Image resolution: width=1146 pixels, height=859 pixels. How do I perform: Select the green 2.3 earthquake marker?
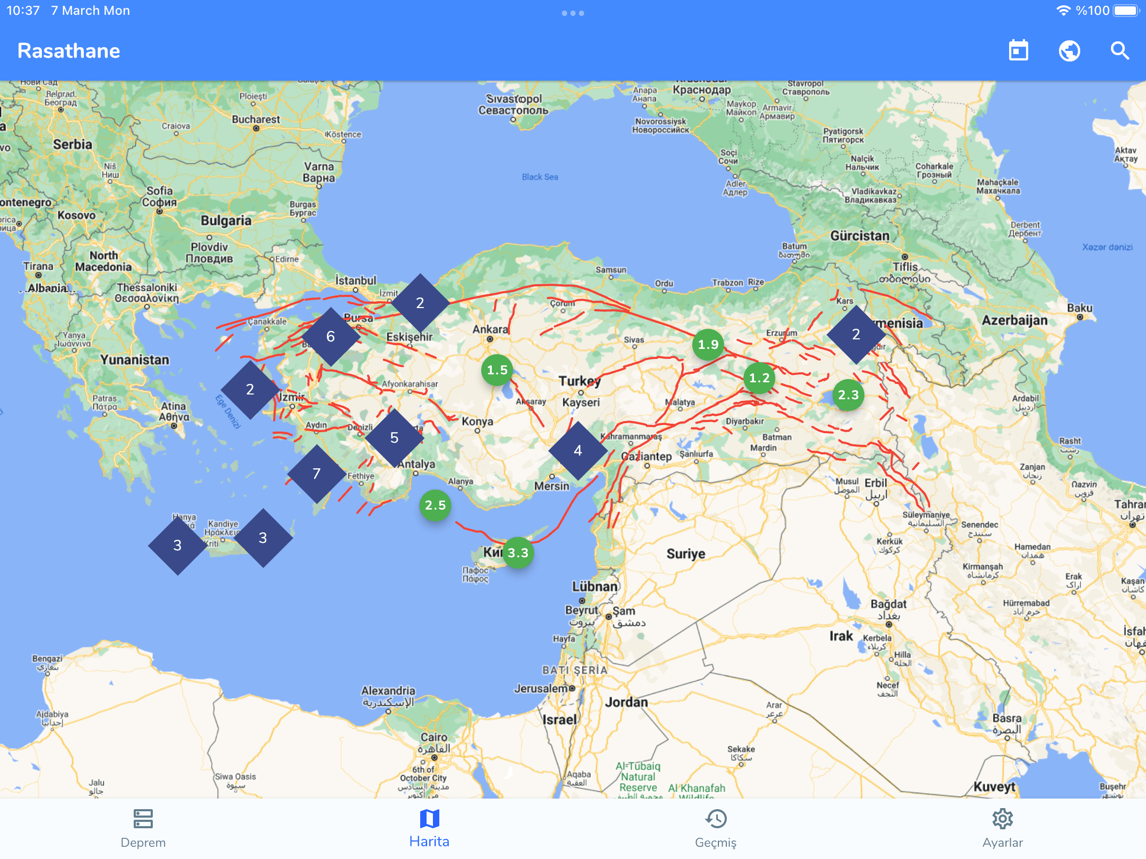click(848, 395)
